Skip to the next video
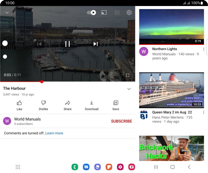 tap(95, 44)
